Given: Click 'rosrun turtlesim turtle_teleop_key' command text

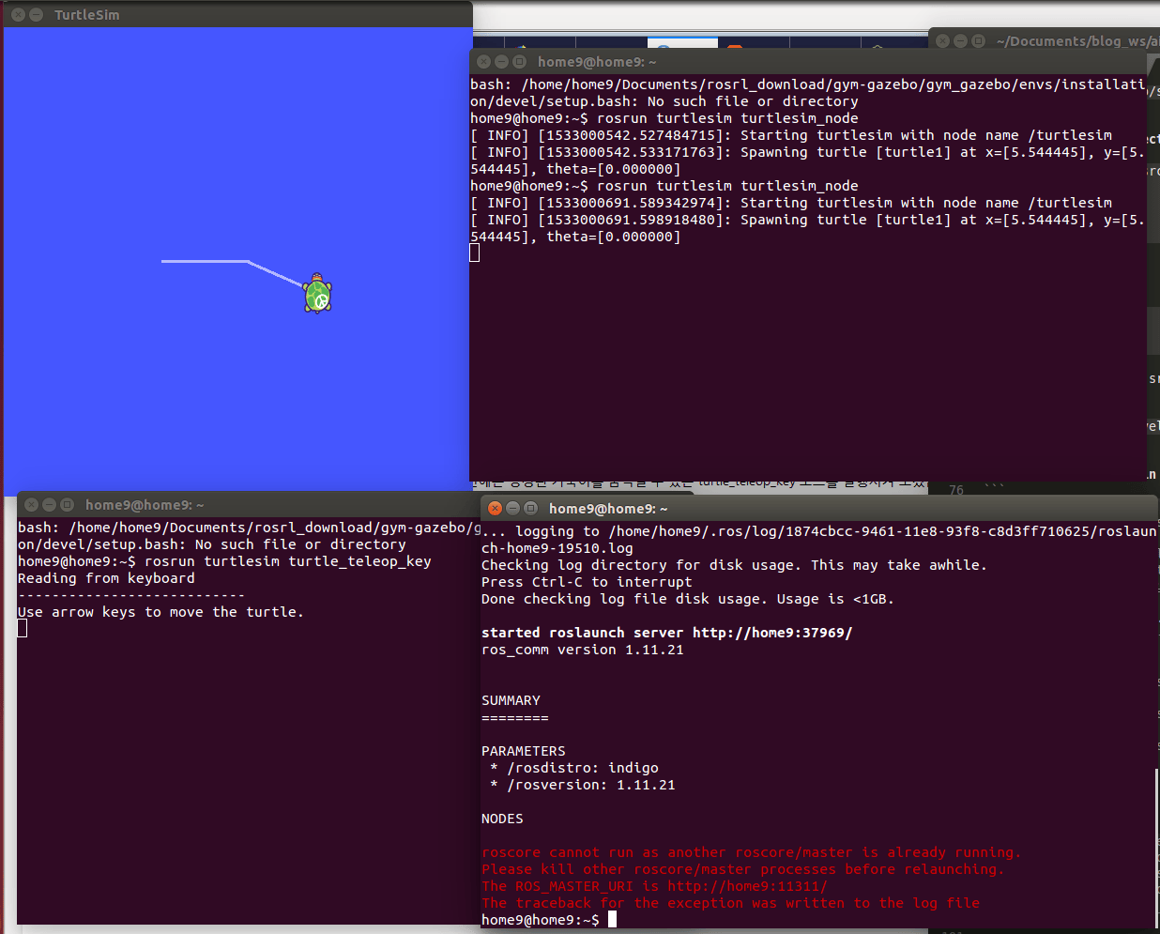Looking at the screenshot, I should 288,561.
